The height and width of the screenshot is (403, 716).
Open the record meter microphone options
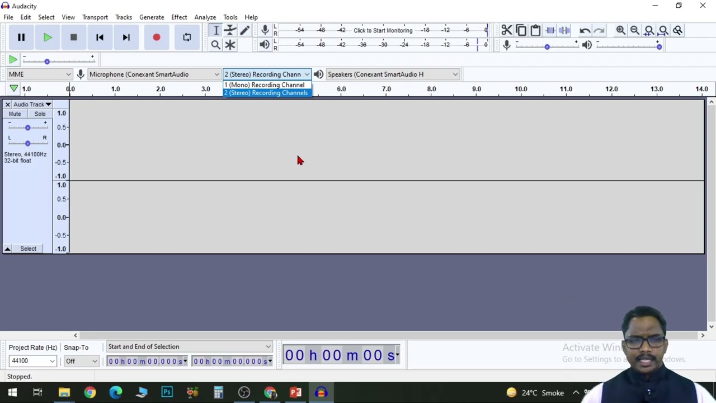[x=265, y=30]
